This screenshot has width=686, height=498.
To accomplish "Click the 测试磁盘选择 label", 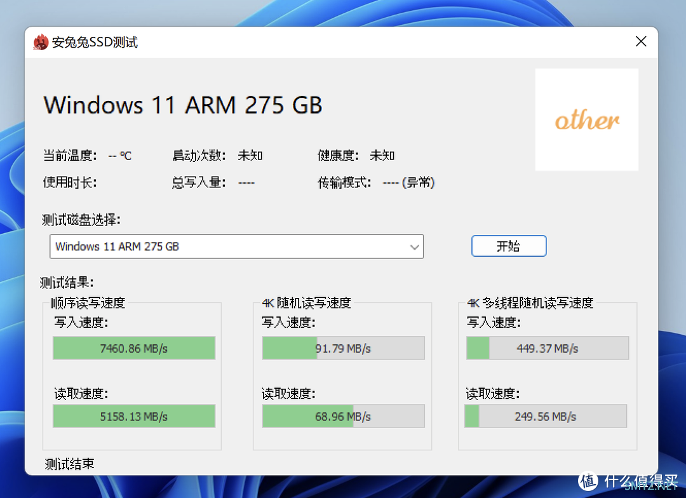I will [81, 220].
